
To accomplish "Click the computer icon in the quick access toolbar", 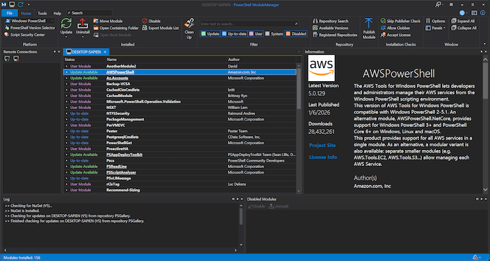I will 12,4.
